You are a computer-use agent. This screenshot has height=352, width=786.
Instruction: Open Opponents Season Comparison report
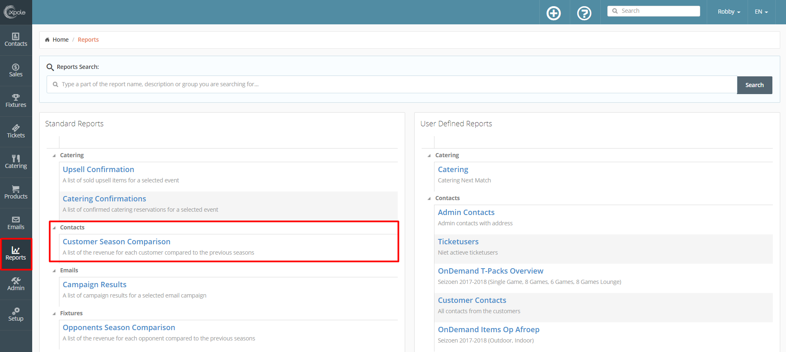[119, 327]
